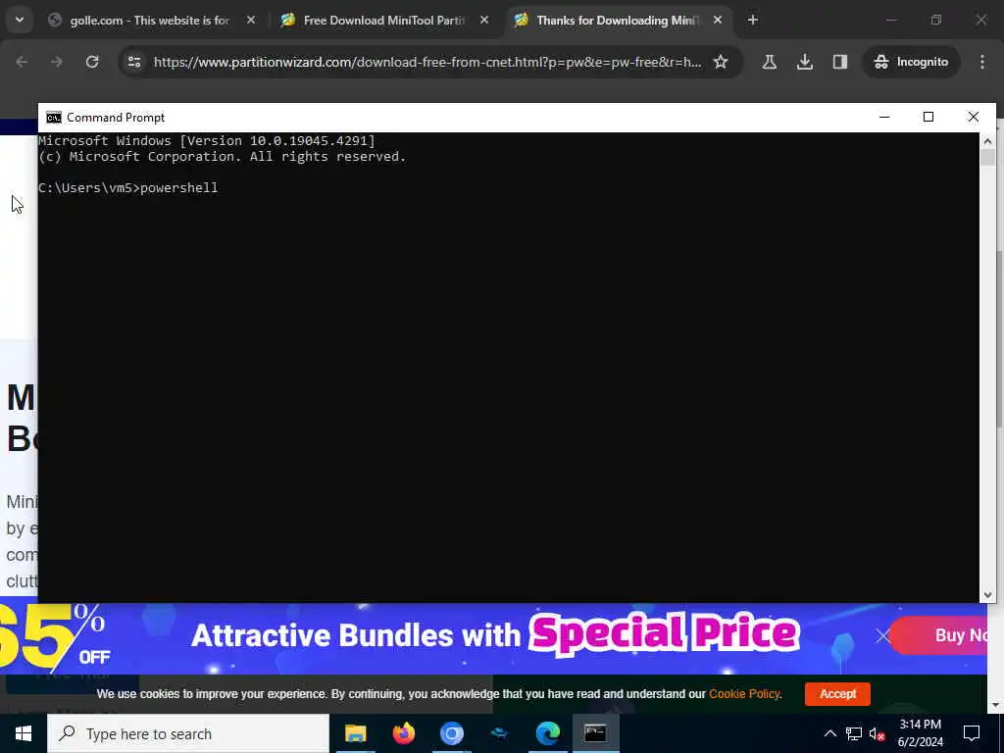Image resolution: width=1004 pixels, height=753 pixels.
Task: Bookmark this page with the star icon
Action: tap(721, 62)
